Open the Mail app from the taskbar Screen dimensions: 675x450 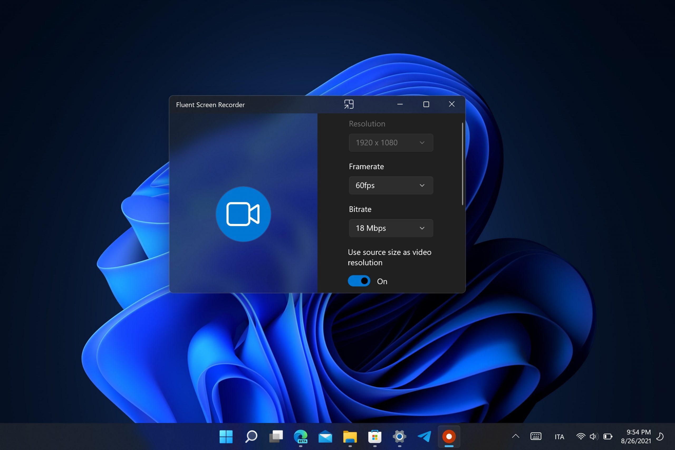point(326,437)
